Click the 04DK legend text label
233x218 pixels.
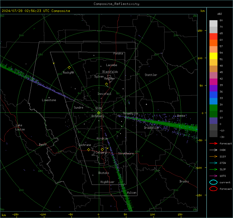click(x=223, y=150)
